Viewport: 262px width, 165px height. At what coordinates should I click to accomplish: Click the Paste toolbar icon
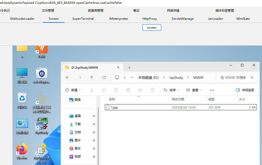click(116, 90)
